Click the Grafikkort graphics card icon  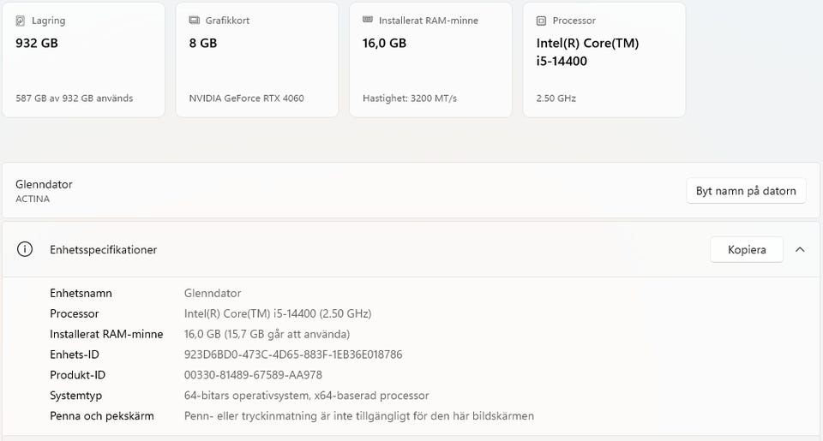[x=195, y=21]
